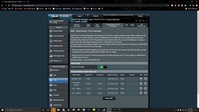The height and width of the screenshot is (112, 199).
Task: Click external port 7777 cell
Action: pyautogui.click(x=88, y=88)
